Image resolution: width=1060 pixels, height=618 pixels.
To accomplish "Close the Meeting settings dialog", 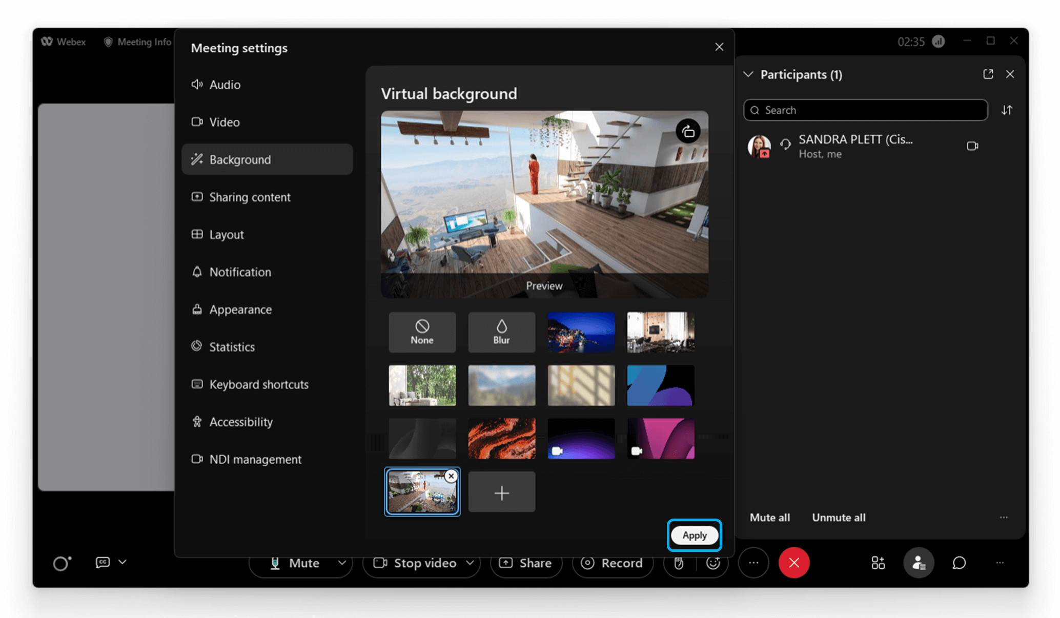I will 719,47.
